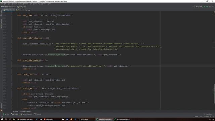
Task: Open the Structure tool window from left sidebar
Action: pos(1,23)
